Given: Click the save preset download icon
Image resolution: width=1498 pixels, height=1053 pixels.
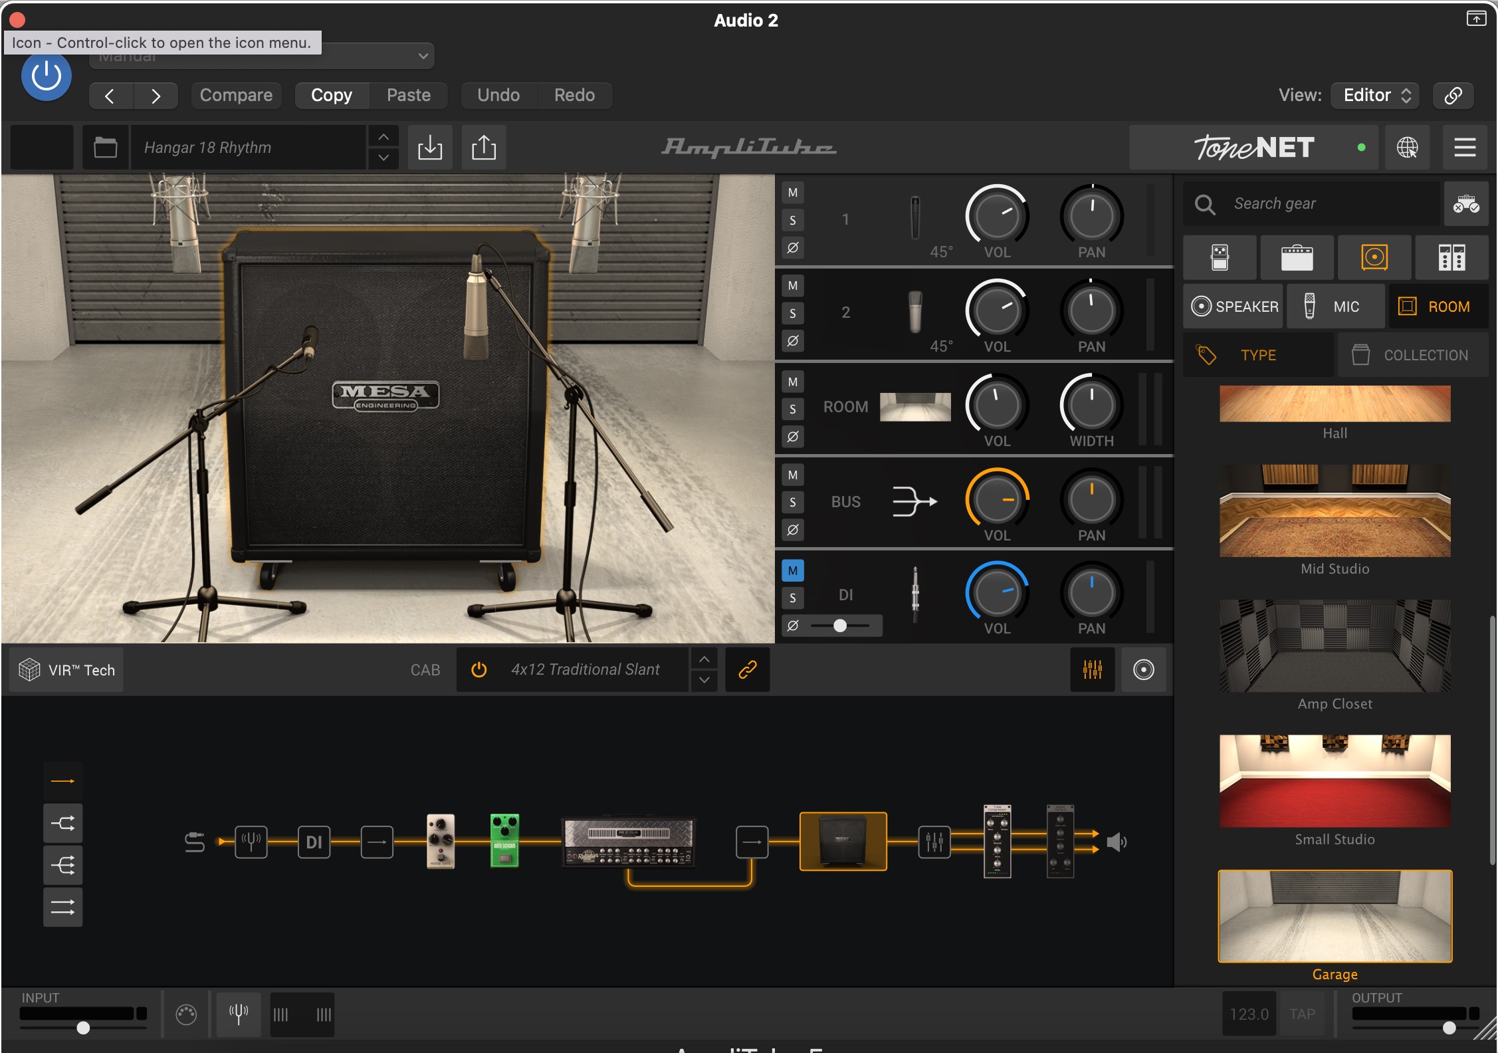Looking at the screenshot, I should coord(430,147).
